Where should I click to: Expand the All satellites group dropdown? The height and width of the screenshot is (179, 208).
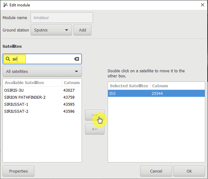(42, 71)
